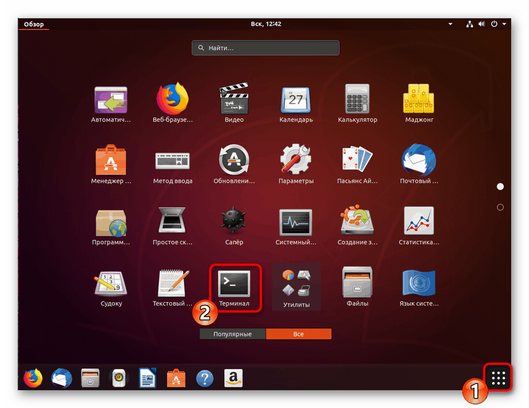Select the Все all apps view
This screenshot has height=408, width=529.
click(298, 334)
